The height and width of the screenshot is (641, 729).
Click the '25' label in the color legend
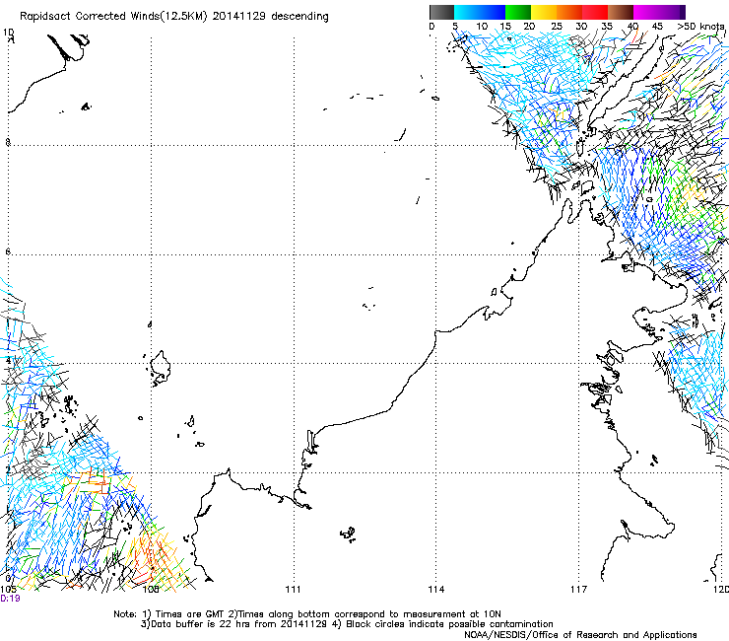pyautogui.click(x=557, y=27)
